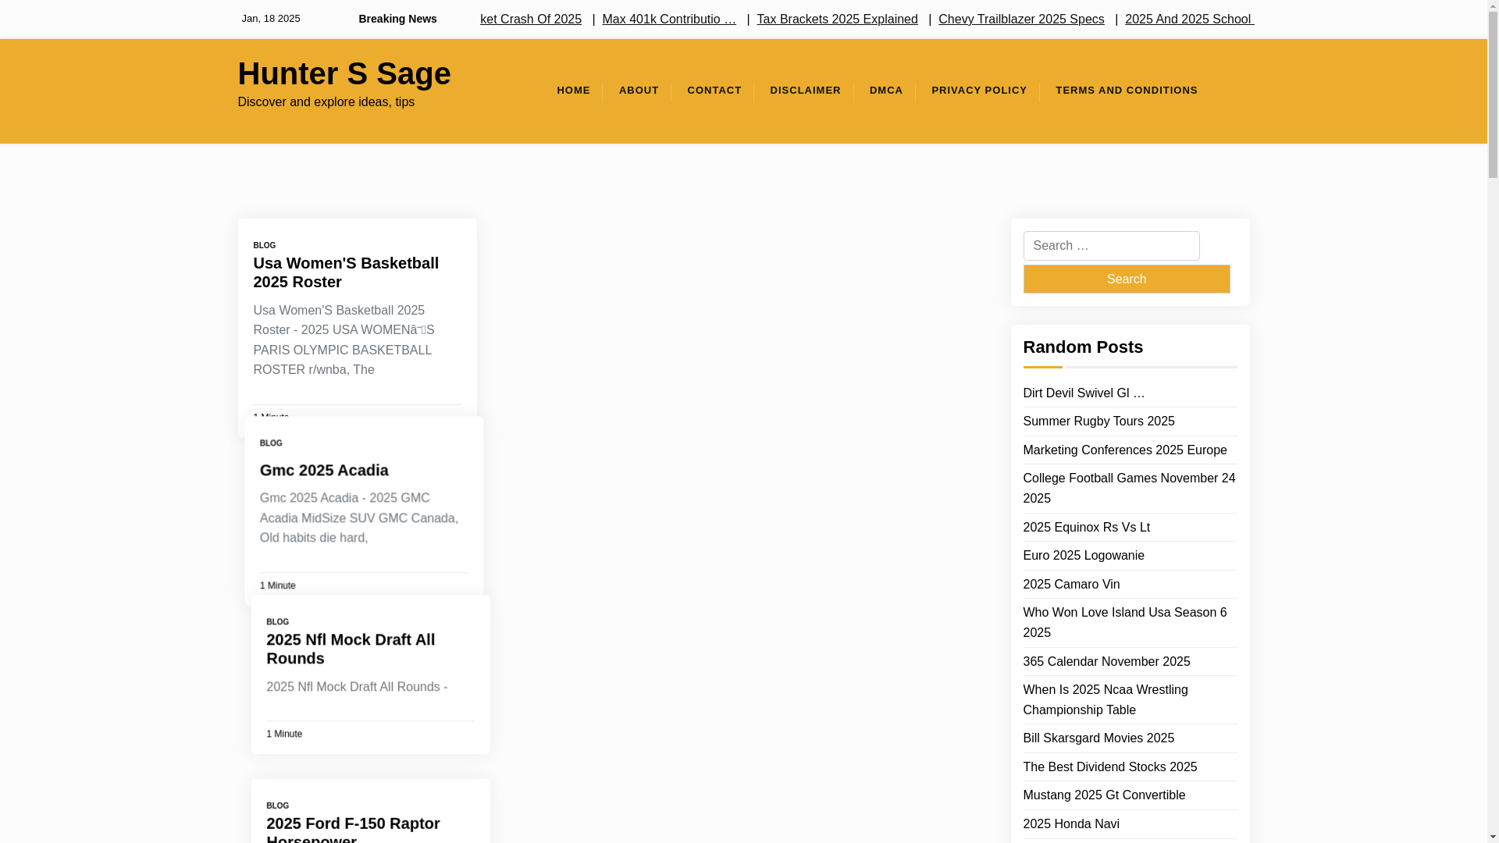This screenshot has height=843, width=1499.
Task: Open Dirt Devil Swivel Gl… random post
Action: point(1084,393)
